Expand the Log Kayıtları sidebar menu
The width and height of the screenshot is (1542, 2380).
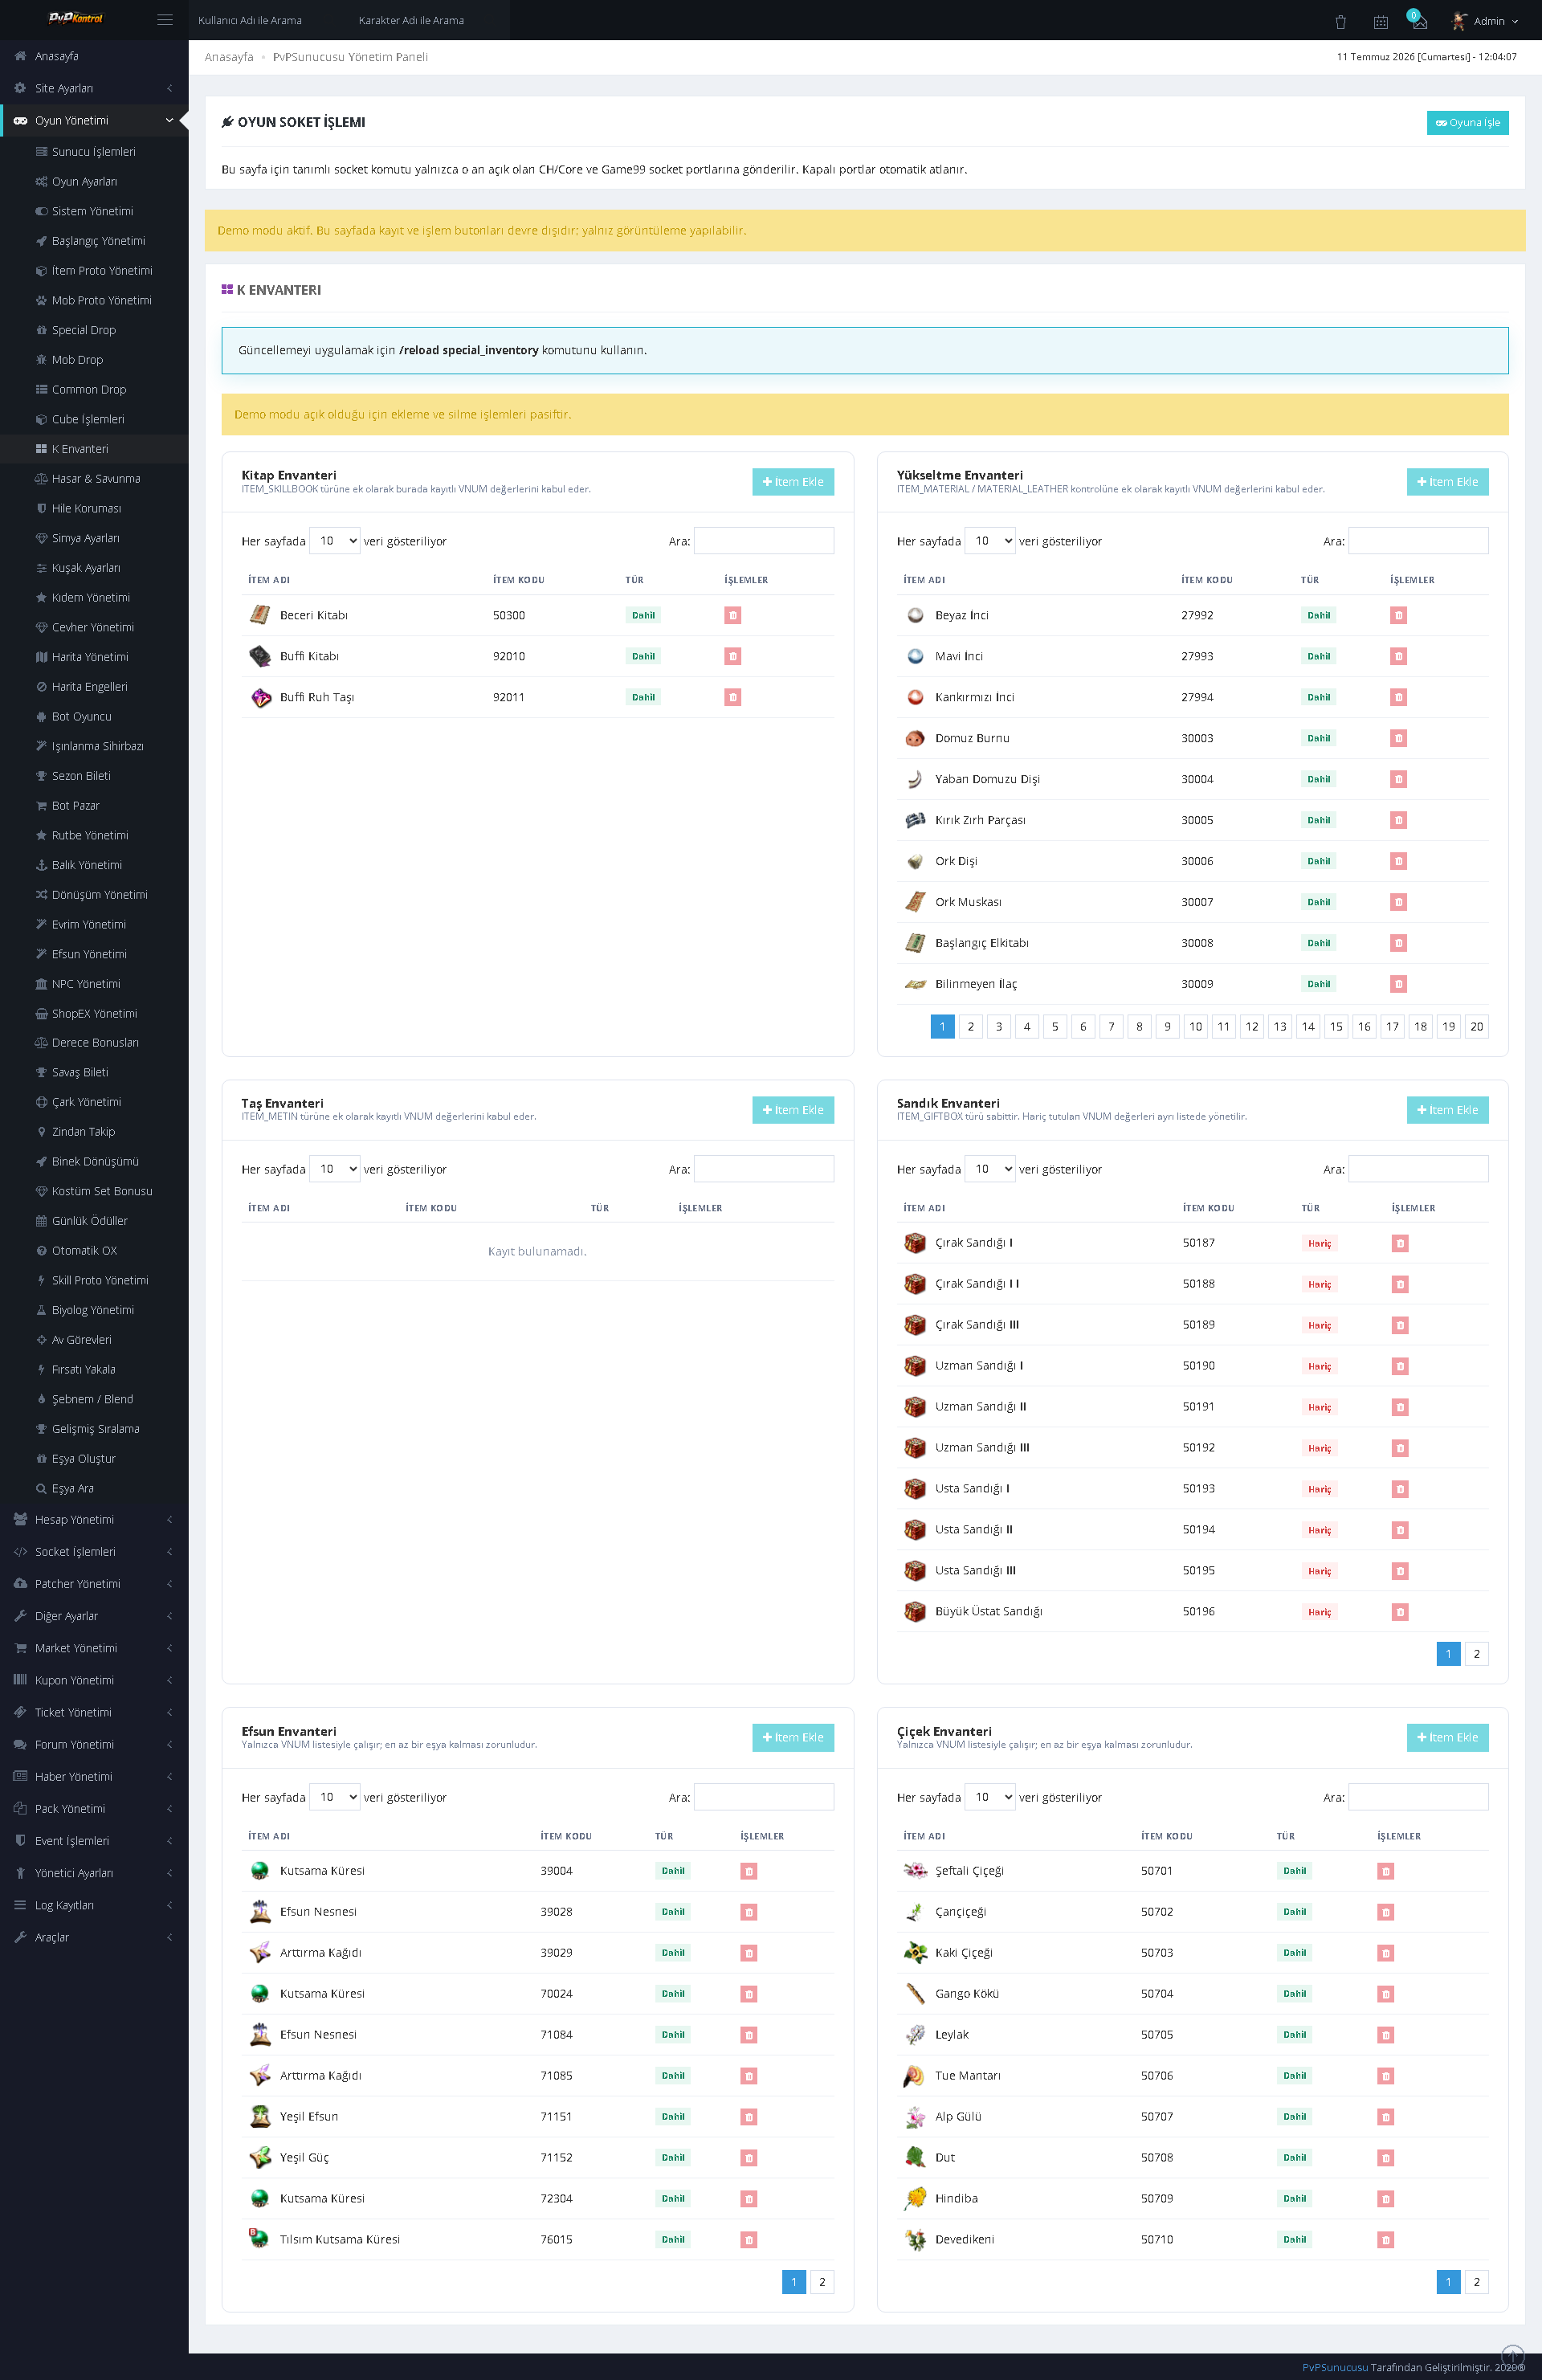point(94,1905)
